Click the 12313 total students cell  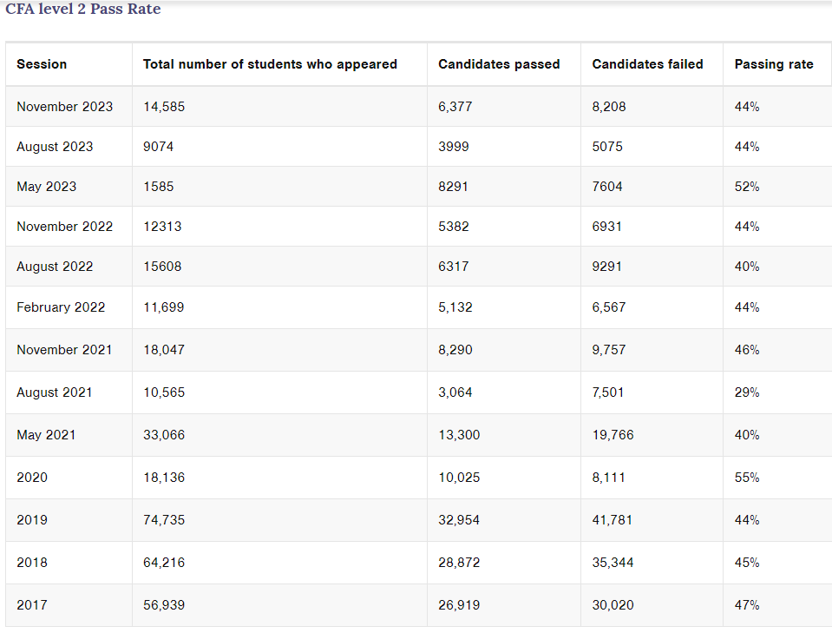coord(162,227)
